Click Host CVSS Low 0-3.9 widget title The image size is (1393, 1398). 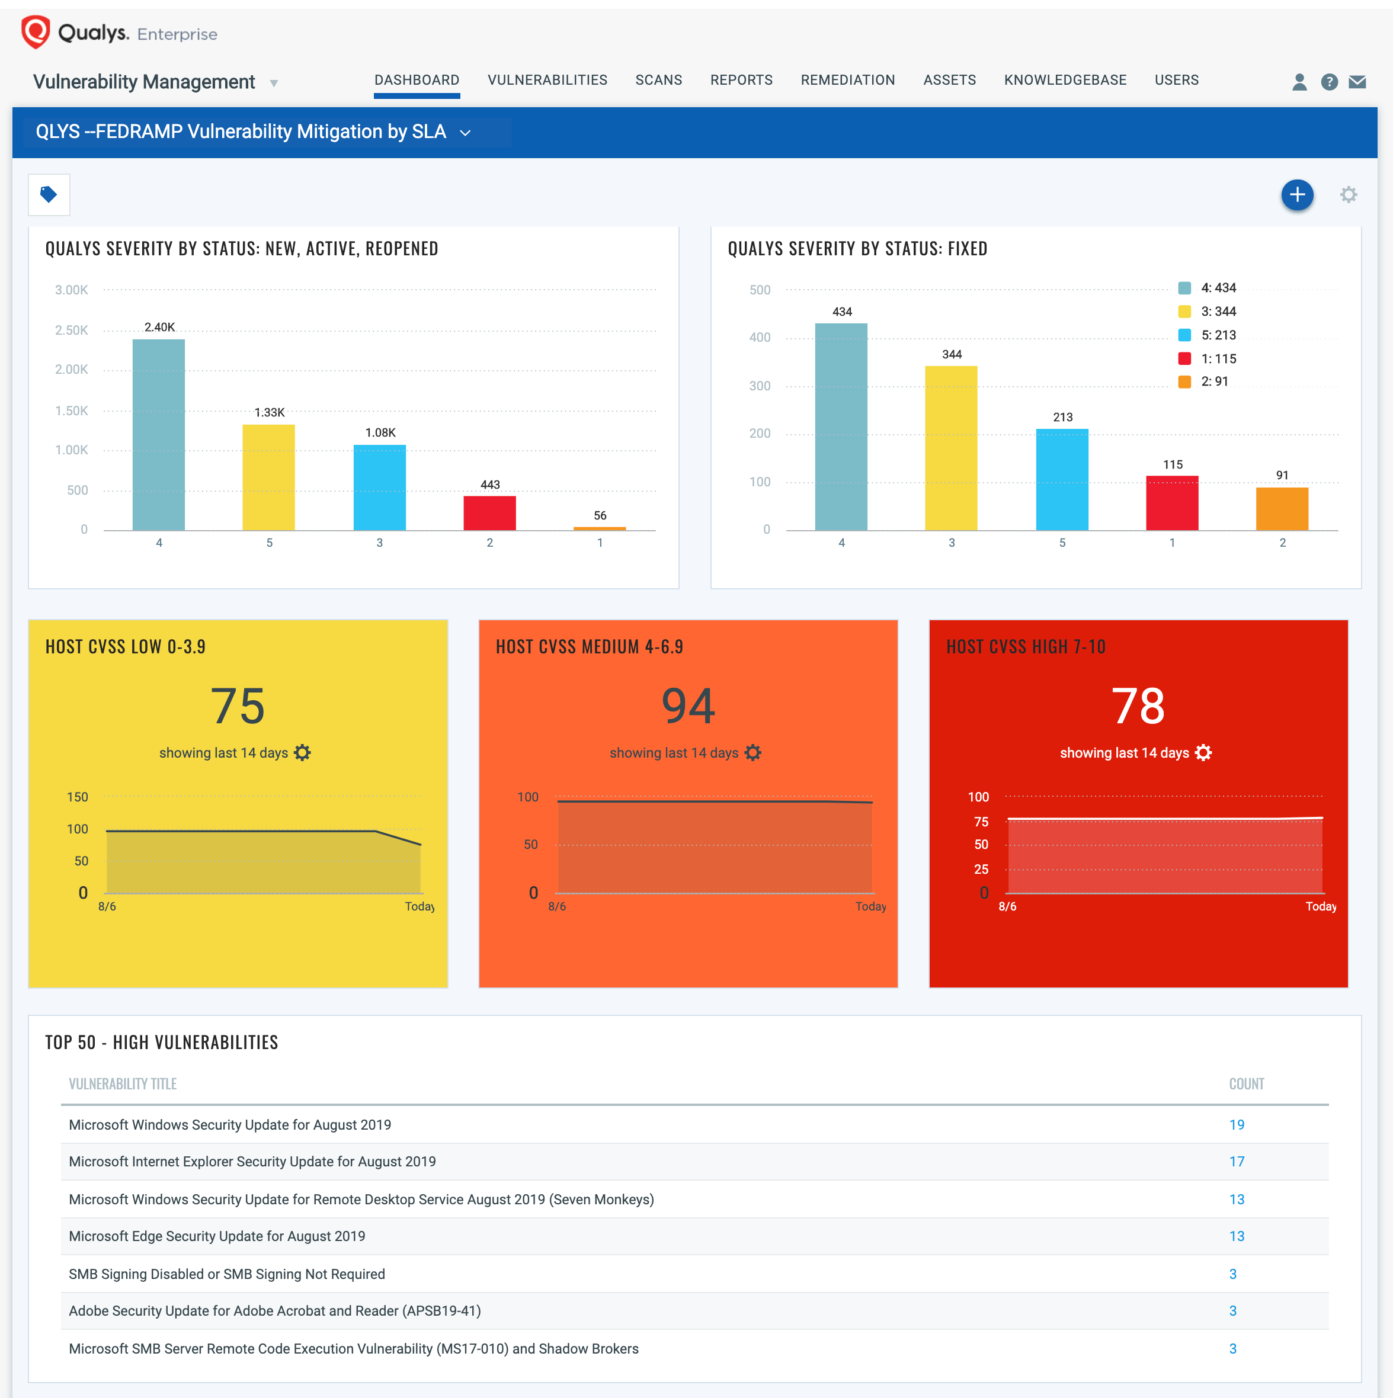pos(125,646)
